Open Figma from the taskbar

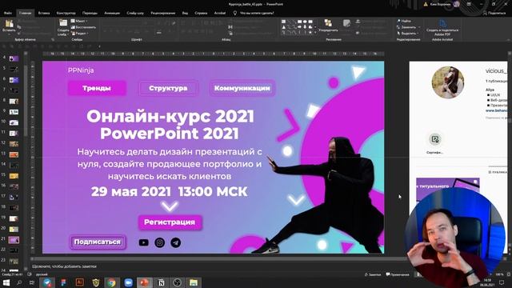point(64,282)
